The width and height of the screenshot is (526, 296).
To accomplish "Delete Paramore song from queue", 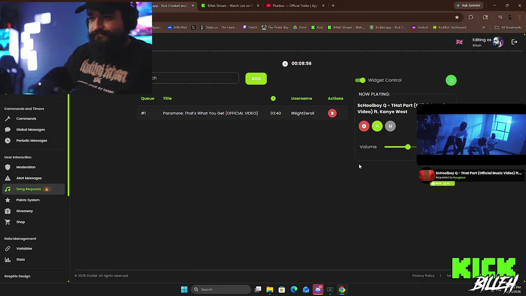I will coord(332,113).
